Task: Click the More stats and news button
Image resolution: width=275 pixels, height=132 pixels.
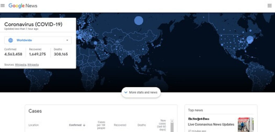Action: click(x=141, y=92)
